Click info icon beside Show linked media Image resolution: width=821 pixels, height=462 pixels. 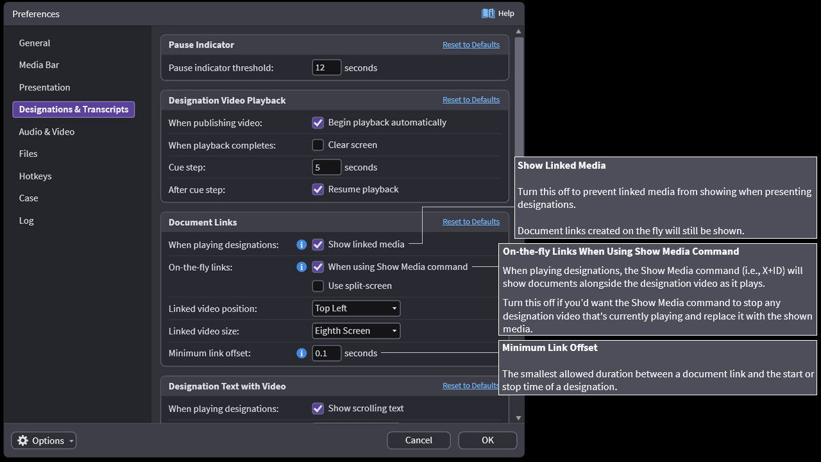tap(301, 244)
